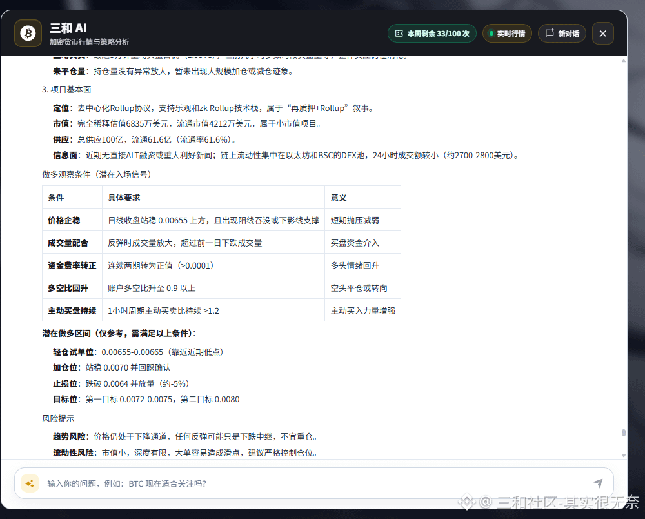Select 轻仓试单位 0.00655-0.00665 line
Viewport: 645px width, 519px height.
(x=139, y=352)
